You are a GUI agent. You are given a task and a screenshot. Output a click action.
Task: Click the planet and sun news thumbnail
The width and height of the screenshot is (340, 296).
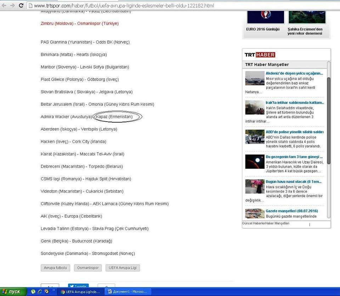[255, 162]
